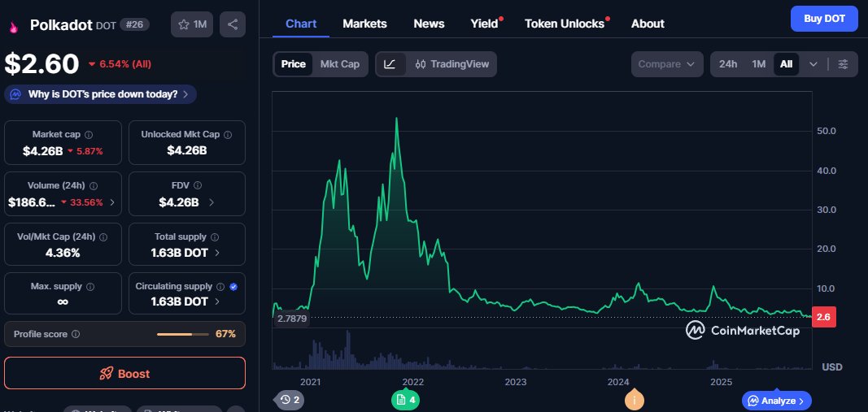Show Vol/Mkt Cap (24h) info icon
Image resolution: width=868 pixels, height=412 pixels.
pos(103,236)
